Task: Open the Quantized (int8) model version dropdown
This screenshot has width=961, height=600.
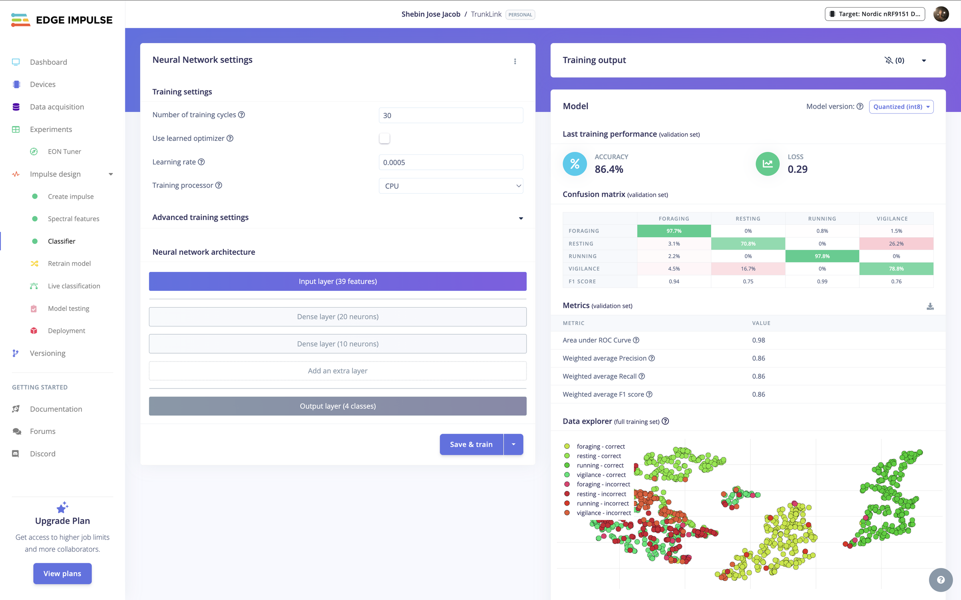Action: pos(901,107)
